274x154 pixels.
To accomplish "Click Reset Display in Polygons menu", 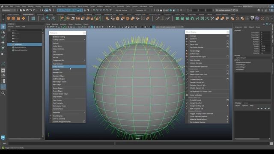I will coord(58,116).
